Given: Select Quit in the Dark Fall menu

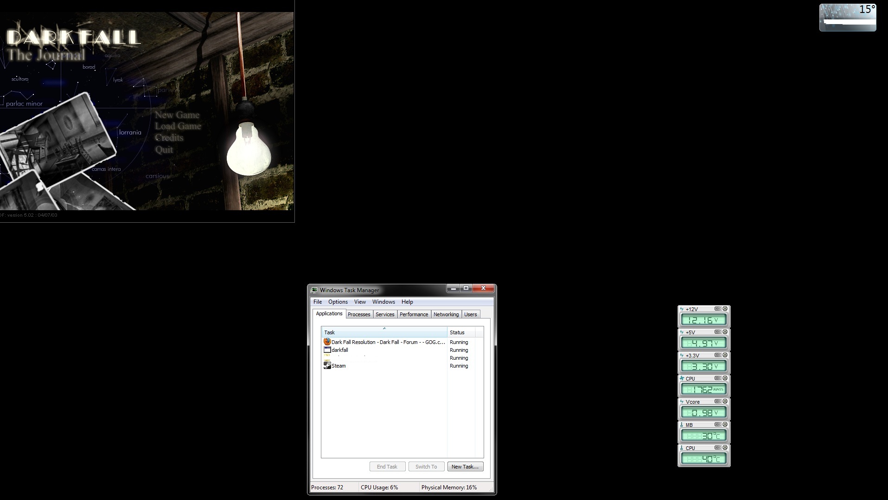Looking at the screenshot, I should 164,149.
